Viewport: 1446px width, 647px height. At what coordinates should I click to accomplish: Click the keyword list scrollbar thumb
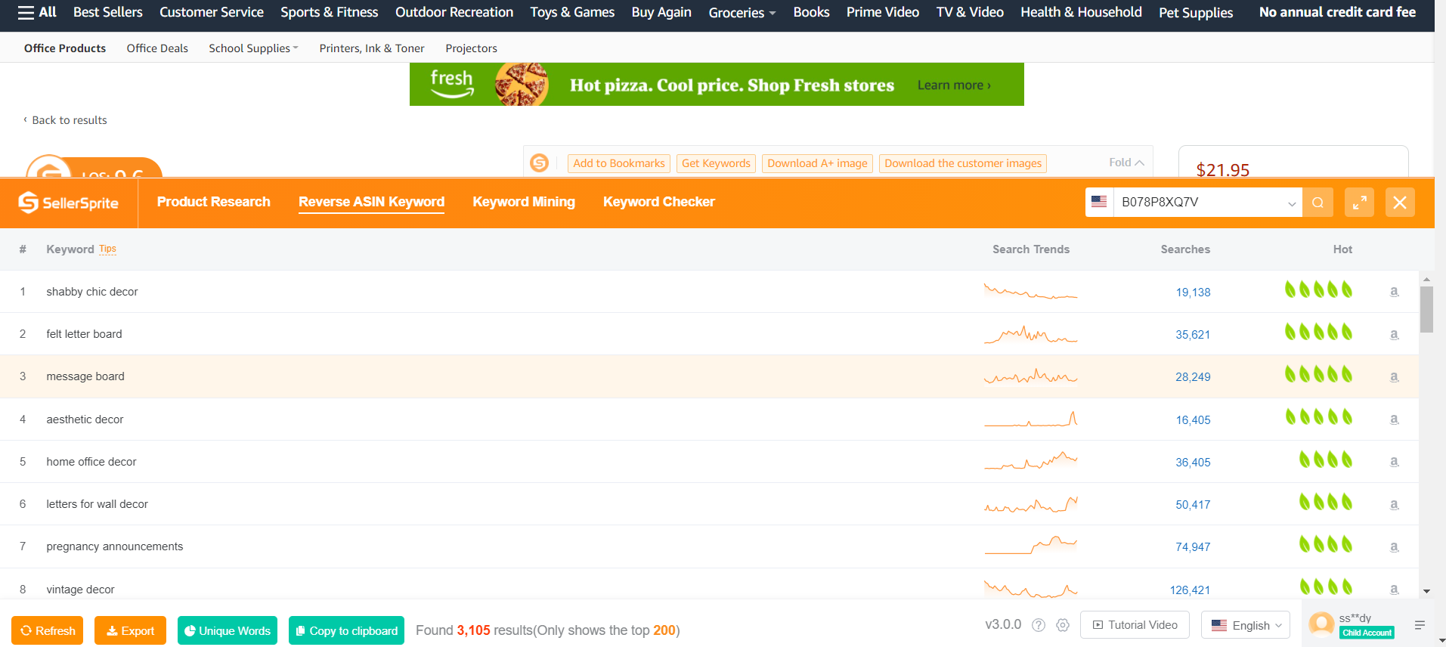click(1426, 310)
